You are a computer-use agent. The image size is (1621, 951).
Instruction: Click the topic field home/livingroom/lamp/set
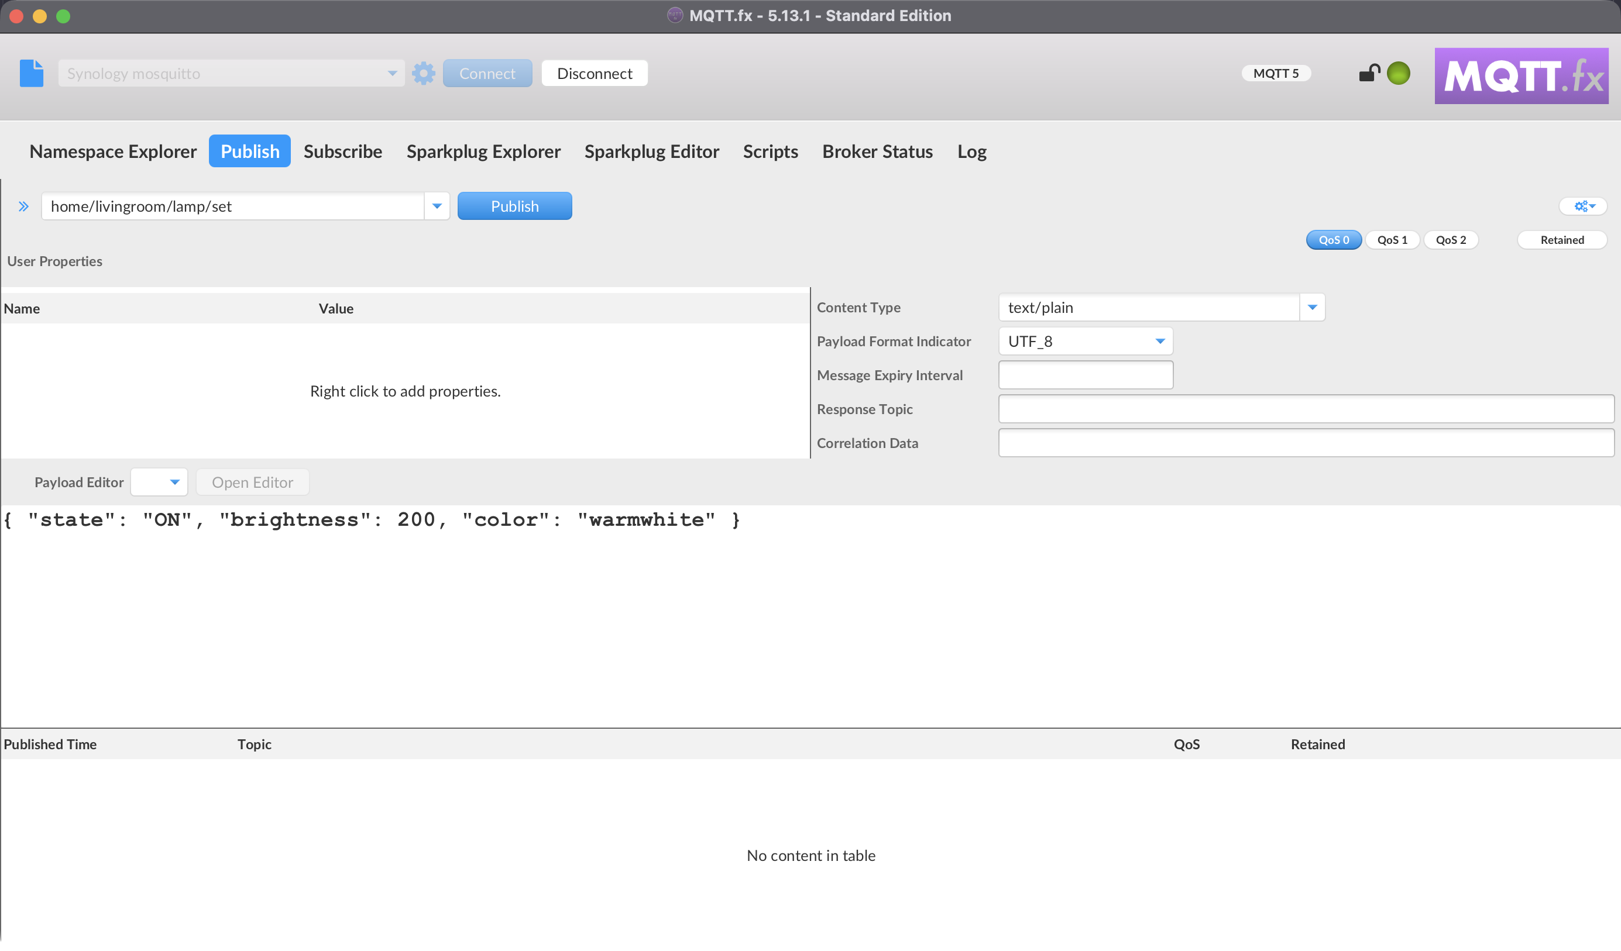[232, 206]
